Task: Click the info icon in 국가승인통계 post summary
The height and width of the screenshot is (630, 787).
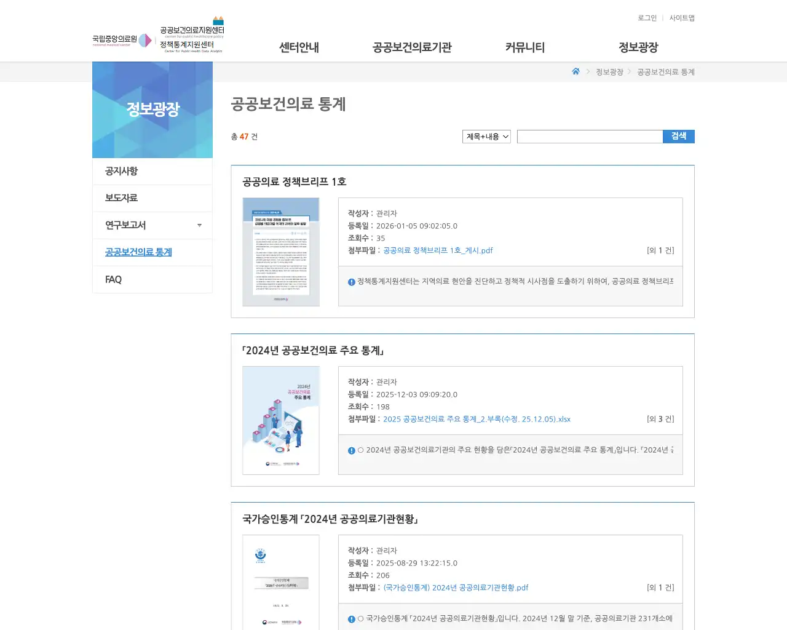Action: pos(350,618)
